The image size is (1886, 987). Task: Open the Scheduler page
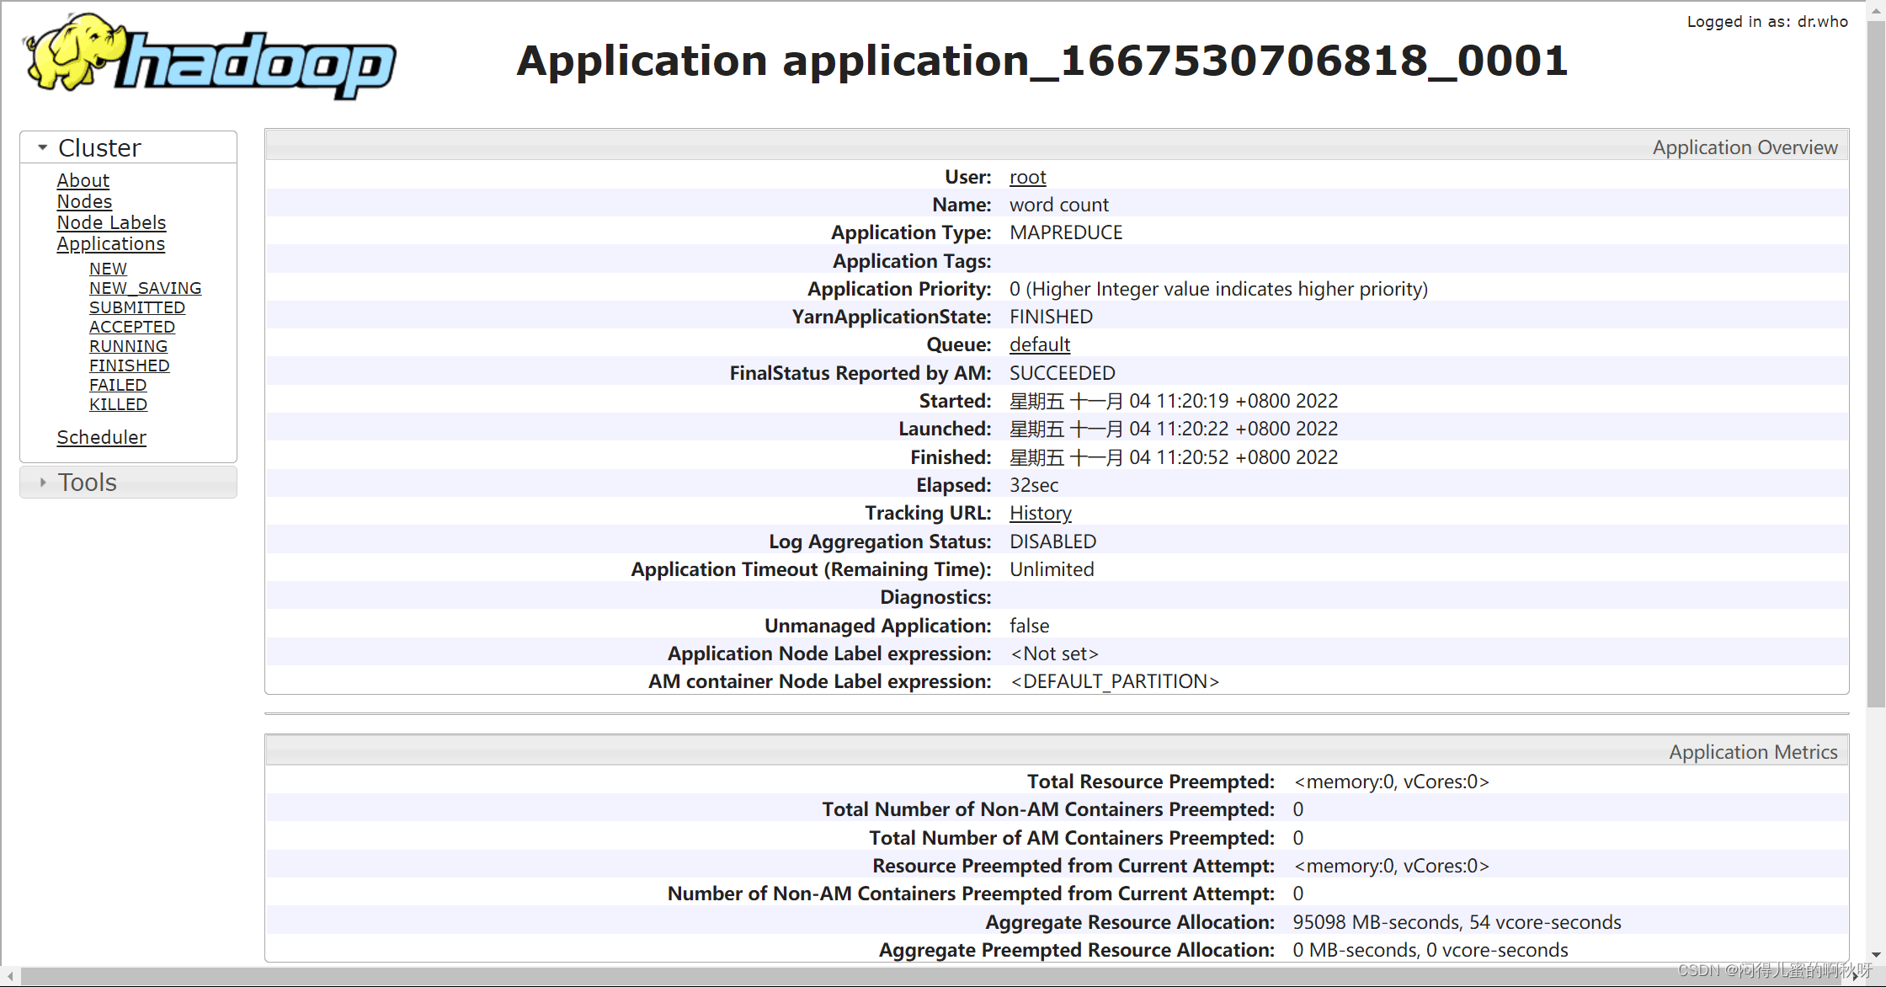(x=101, y=437)
